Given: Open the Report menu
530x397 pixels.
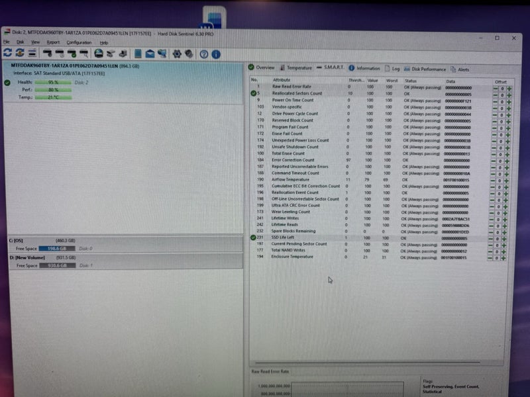Looking at the screenshot, I should pyautogui.click(x=53, y=42).
